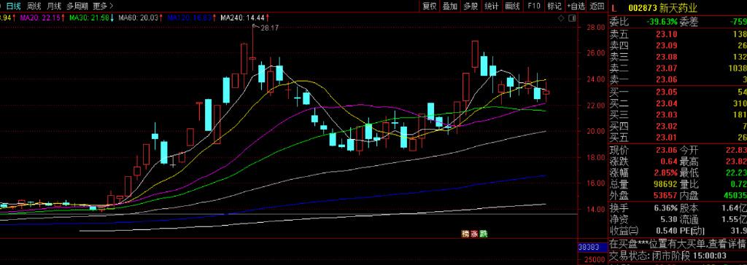Open the F10 company info

tap(534, 6)
